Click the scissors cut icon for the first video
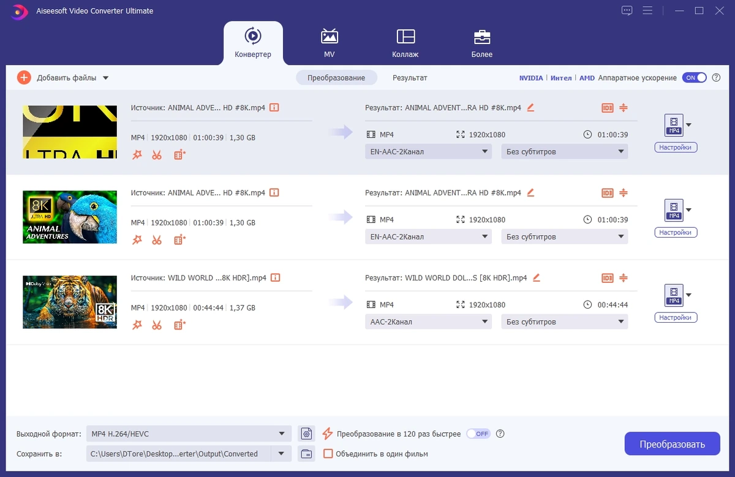Screen dimensions: 735x477 coord(157,155)
